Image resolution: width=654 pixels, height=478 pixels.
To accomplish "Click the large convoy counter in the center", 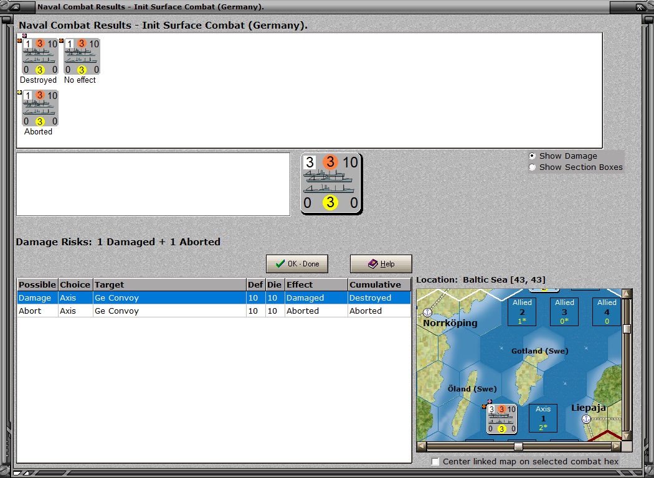I will pos(331,184).
